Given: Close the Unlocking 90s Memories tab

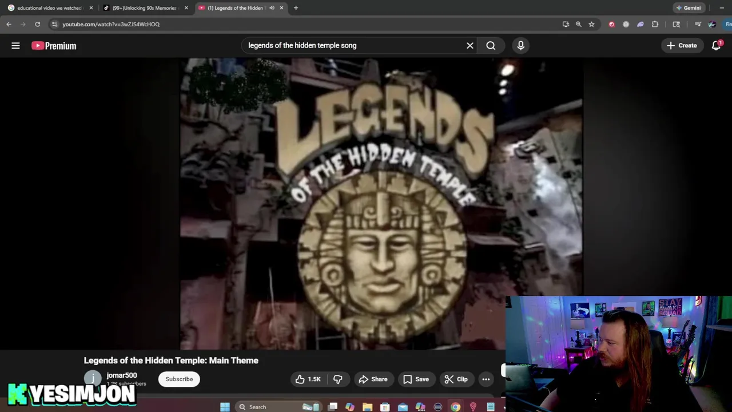Looking at the screenshot, I should (x=186, y=8).
